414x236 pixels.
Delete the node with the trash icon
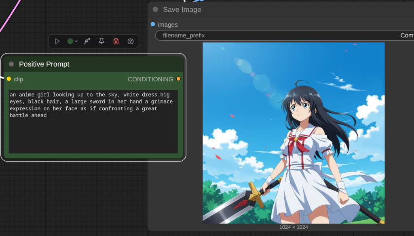pyautogui.click(x=116, y=41)
